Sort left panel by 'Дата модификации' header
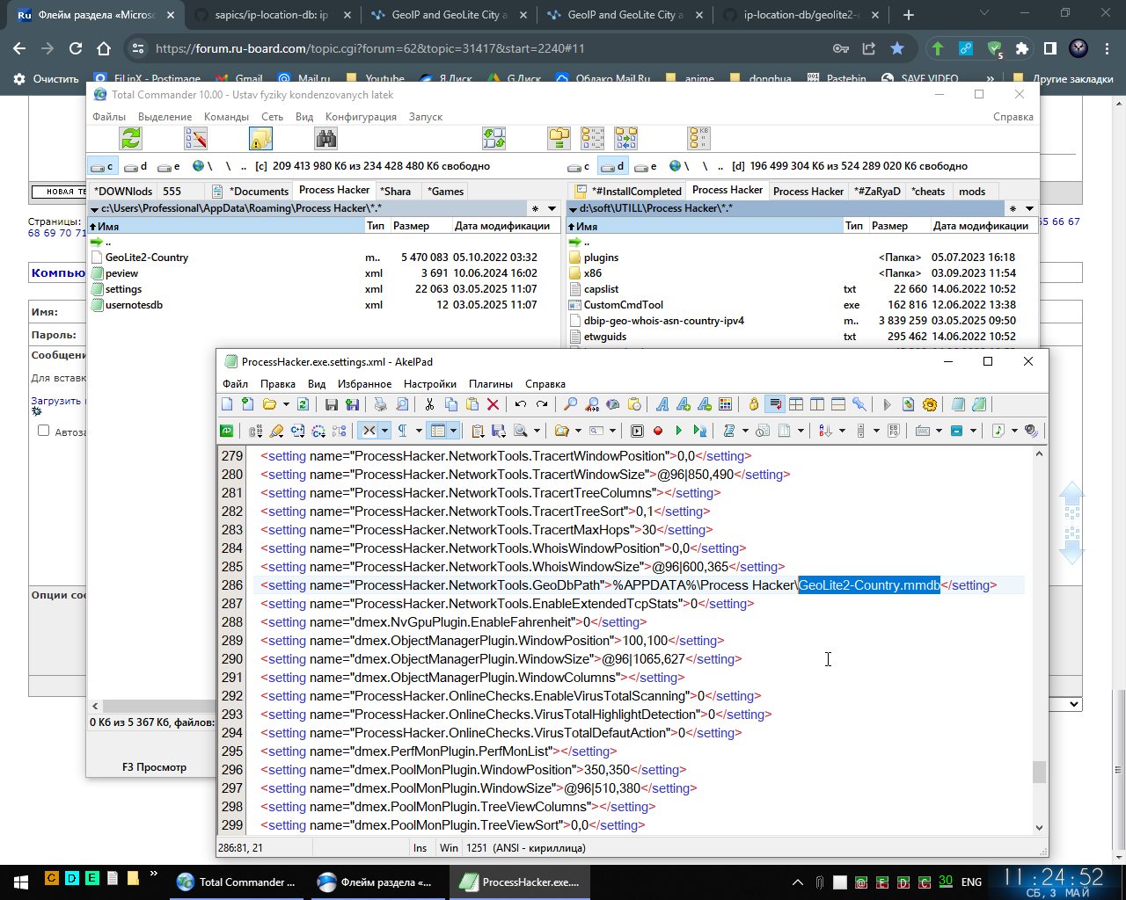1126x900 pixels. (x=502, y=226)
